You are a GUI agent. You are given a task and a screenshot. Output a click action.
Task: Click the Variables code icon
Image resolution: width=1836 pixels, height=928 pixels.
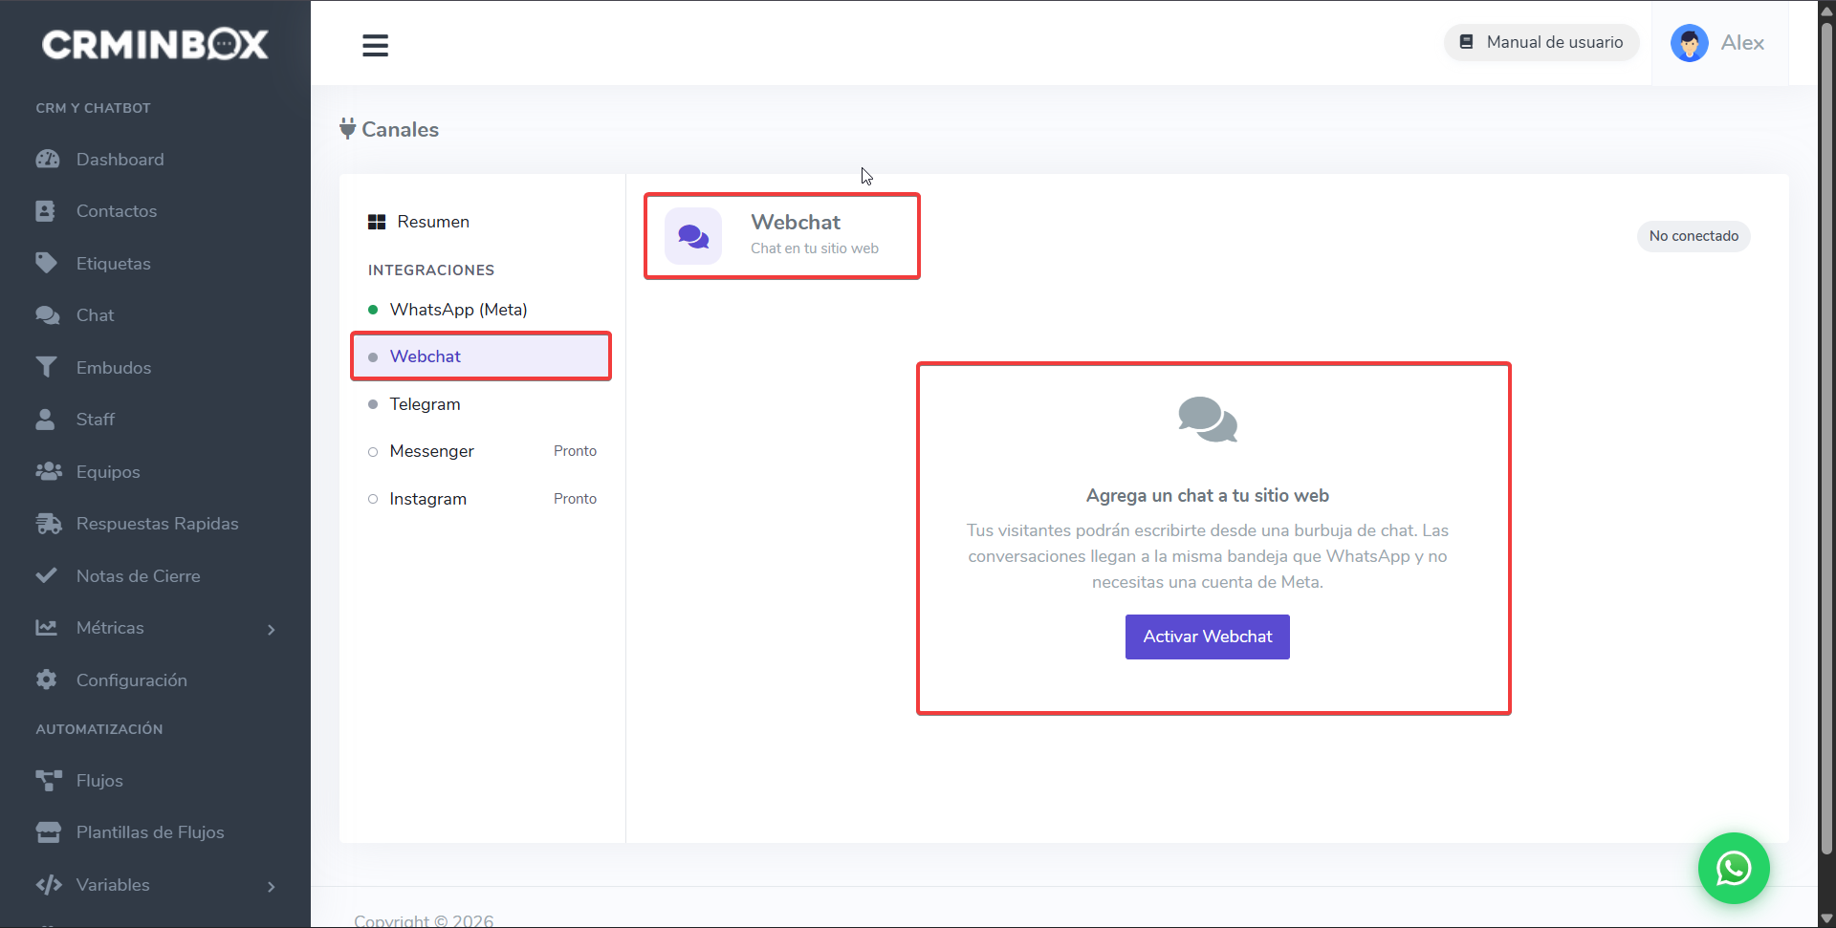click(49, 885)
